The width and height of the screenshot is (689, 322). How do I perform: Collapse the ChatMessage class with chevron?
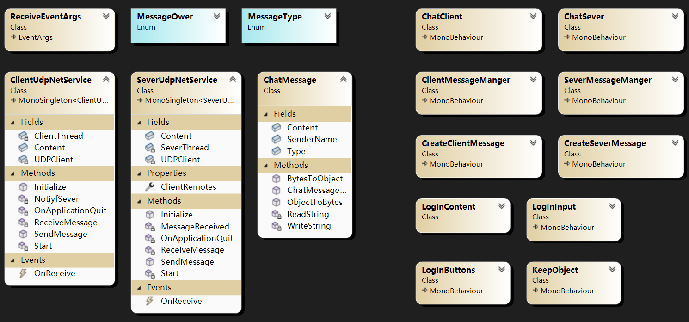[343, 80]
